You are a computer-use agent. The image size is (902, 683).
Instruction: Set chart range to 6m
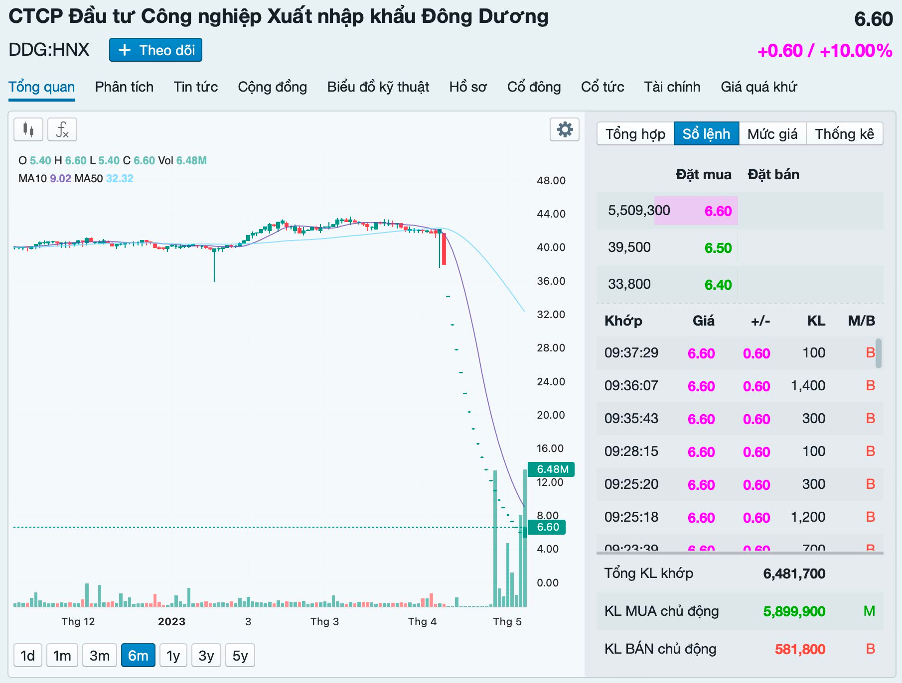[x=138, y=656]
